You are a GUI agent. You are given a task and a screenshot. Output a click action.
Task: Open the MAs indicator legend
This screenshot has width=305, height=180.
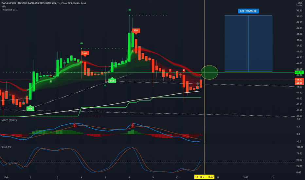(x=4, y=7)
